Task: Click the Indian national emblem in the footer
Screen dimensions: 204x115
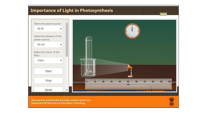Action: 171,101
